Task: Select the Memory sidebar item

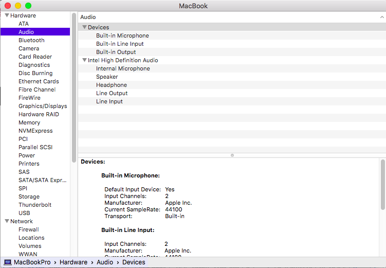Action: [29, 122]
